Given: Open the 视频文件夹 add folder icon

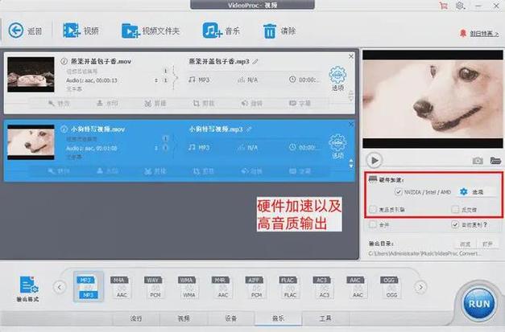Looking at the screenshot, I should (130, 31).
